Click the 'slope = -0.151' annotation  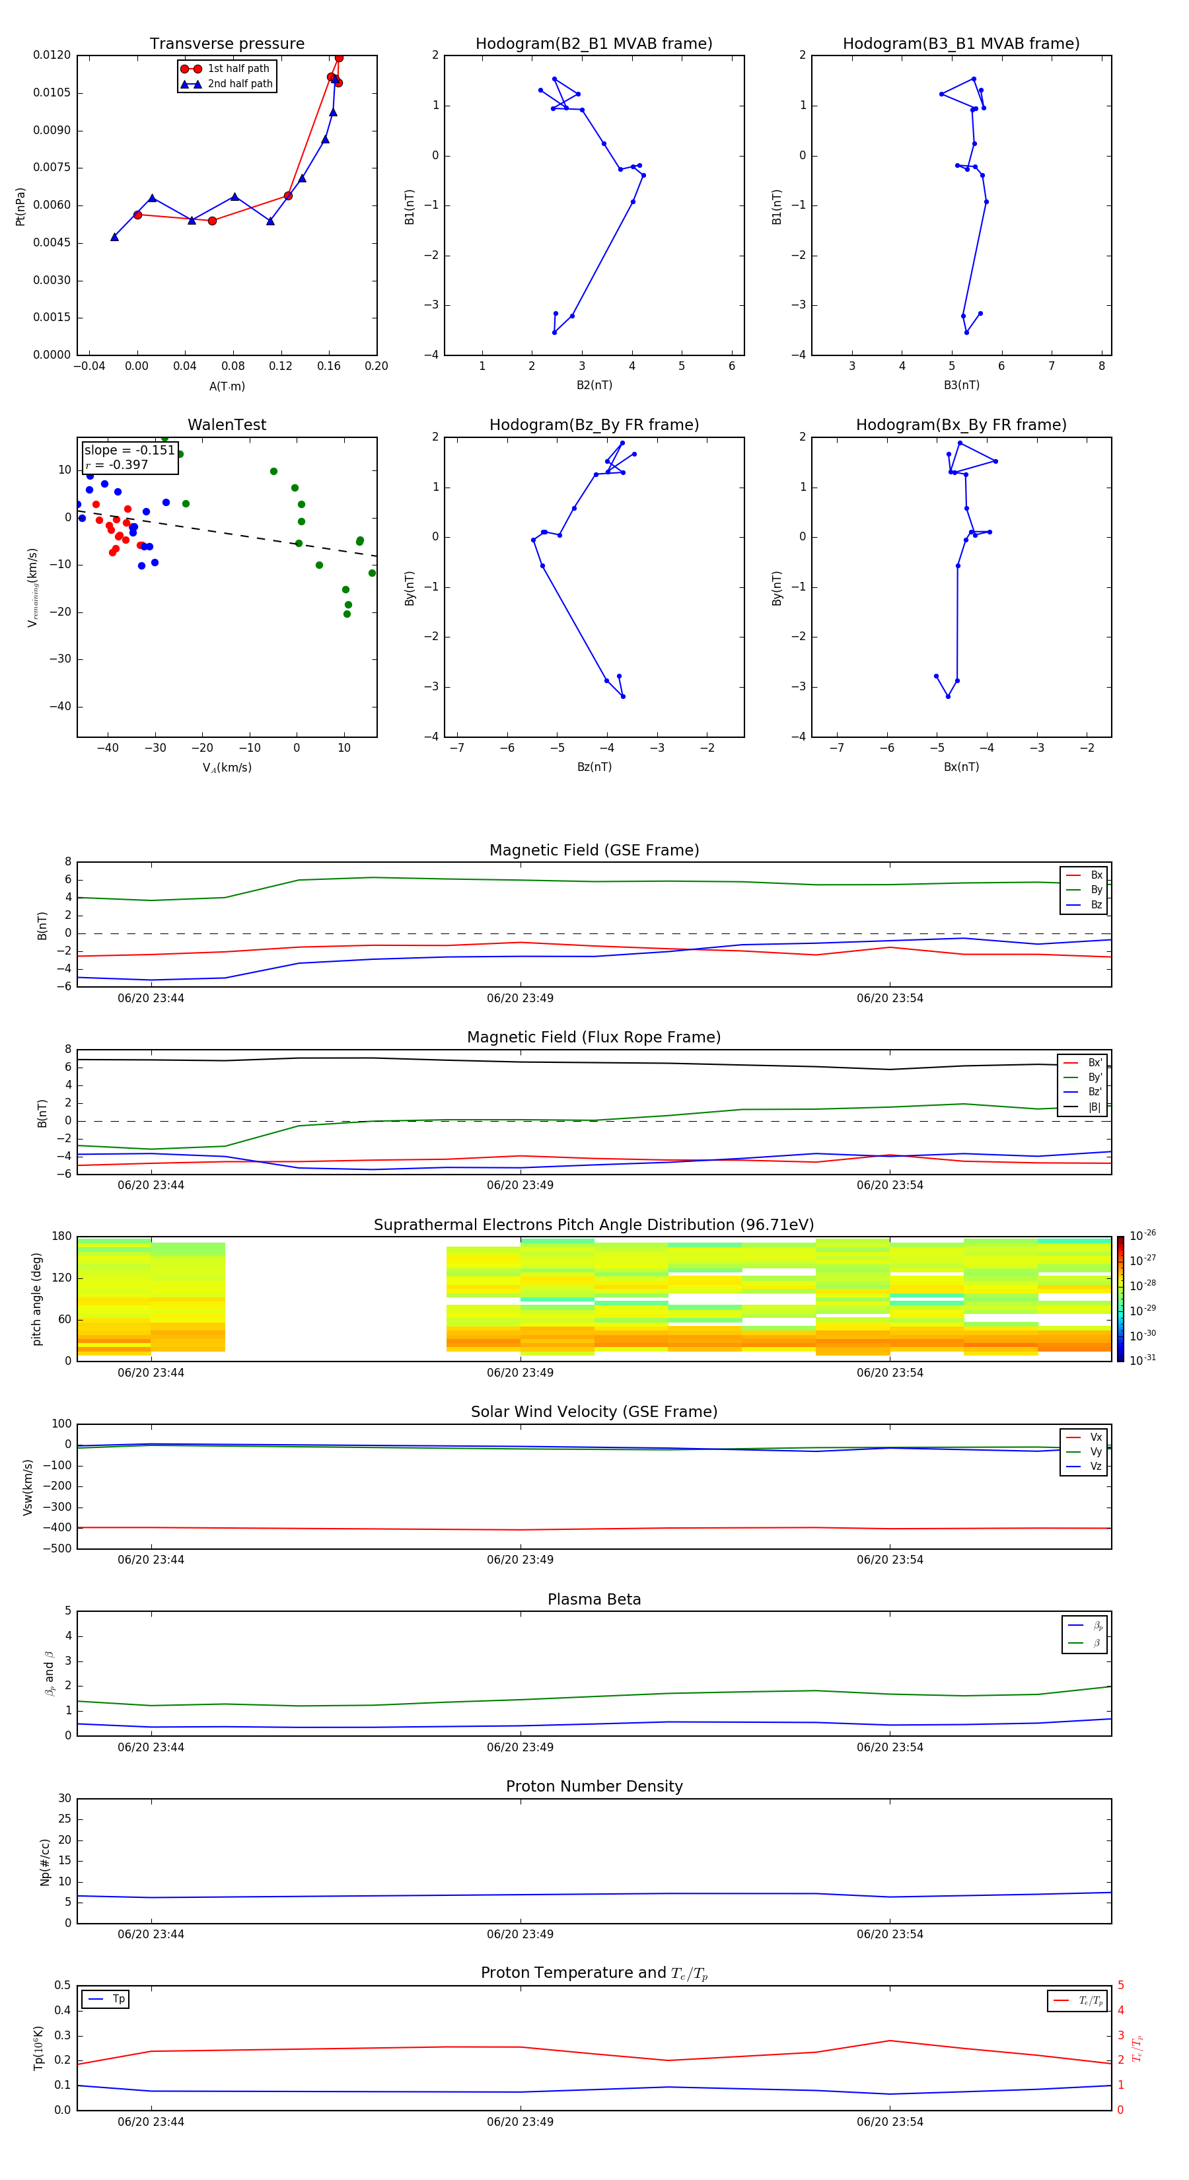tap(129, 451)
